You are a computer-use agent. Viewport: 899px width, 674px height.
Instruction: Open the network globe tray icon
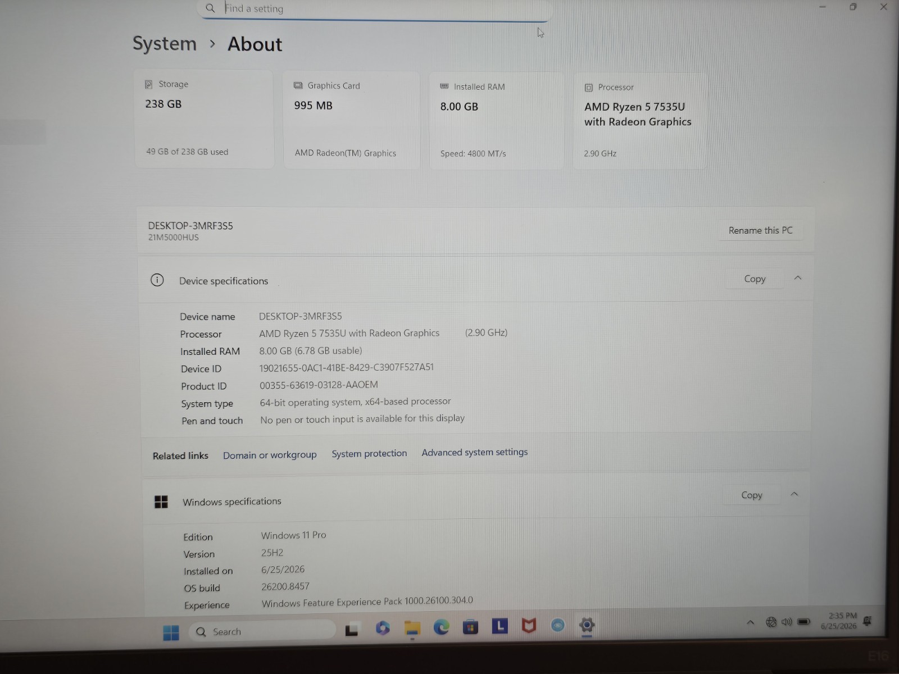coord(771,622)
